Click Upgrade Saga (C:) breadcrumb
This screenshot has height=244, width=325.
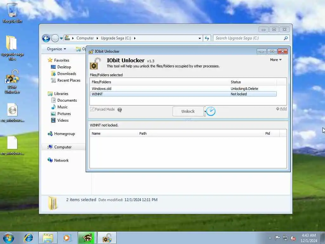tap(116, 38)
